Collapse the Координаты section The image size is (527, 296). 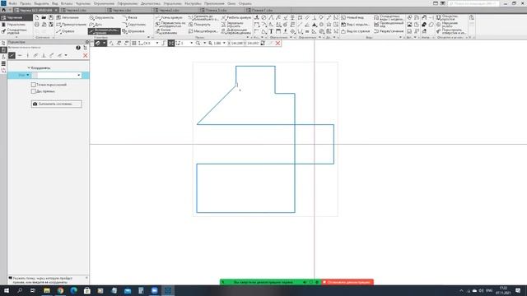click(29, 67)
